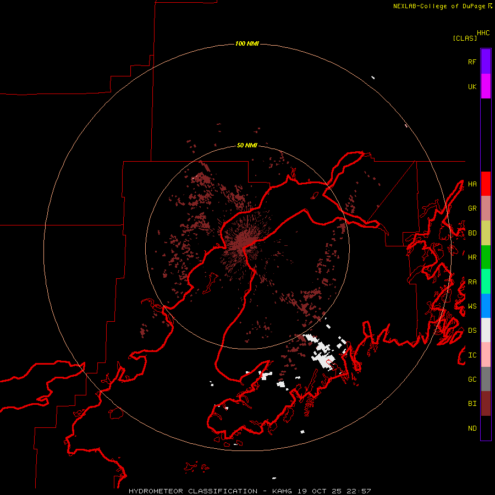Click the DS legend label

click(x=472, y=331)
